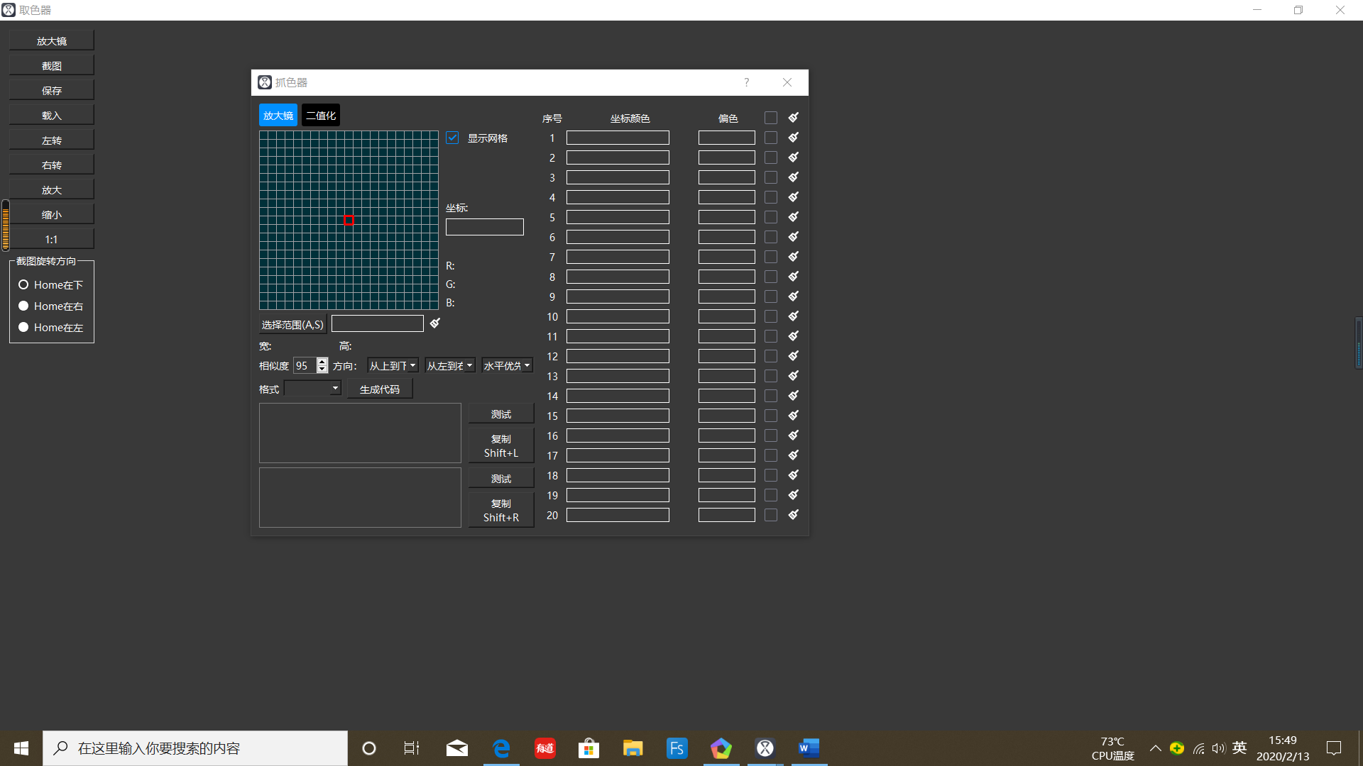This screenshot has height=766, width=1363.
Task: Open the 水平优先 priority dropdown
Action: 507,365
